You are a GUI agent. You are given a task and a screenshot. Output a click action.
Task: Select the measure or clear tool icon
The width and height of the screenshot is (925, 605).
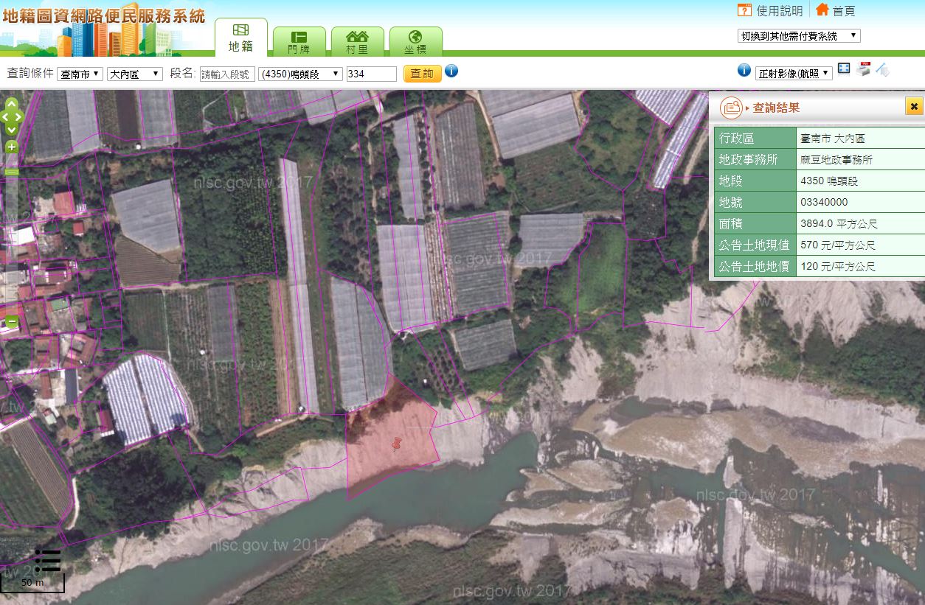coord(883,70)
